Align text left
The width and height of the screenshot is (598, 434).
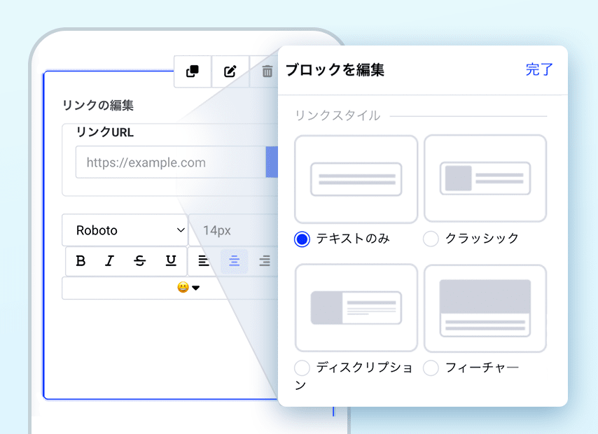pos(204,261)
